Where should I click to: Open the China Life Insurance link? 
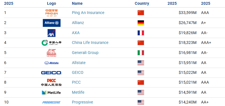90,43
